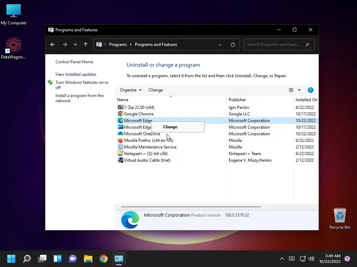The height and width of the screenshot is (267, 357).
Task: Select the Google Chrome program icon
Action: 120,114
